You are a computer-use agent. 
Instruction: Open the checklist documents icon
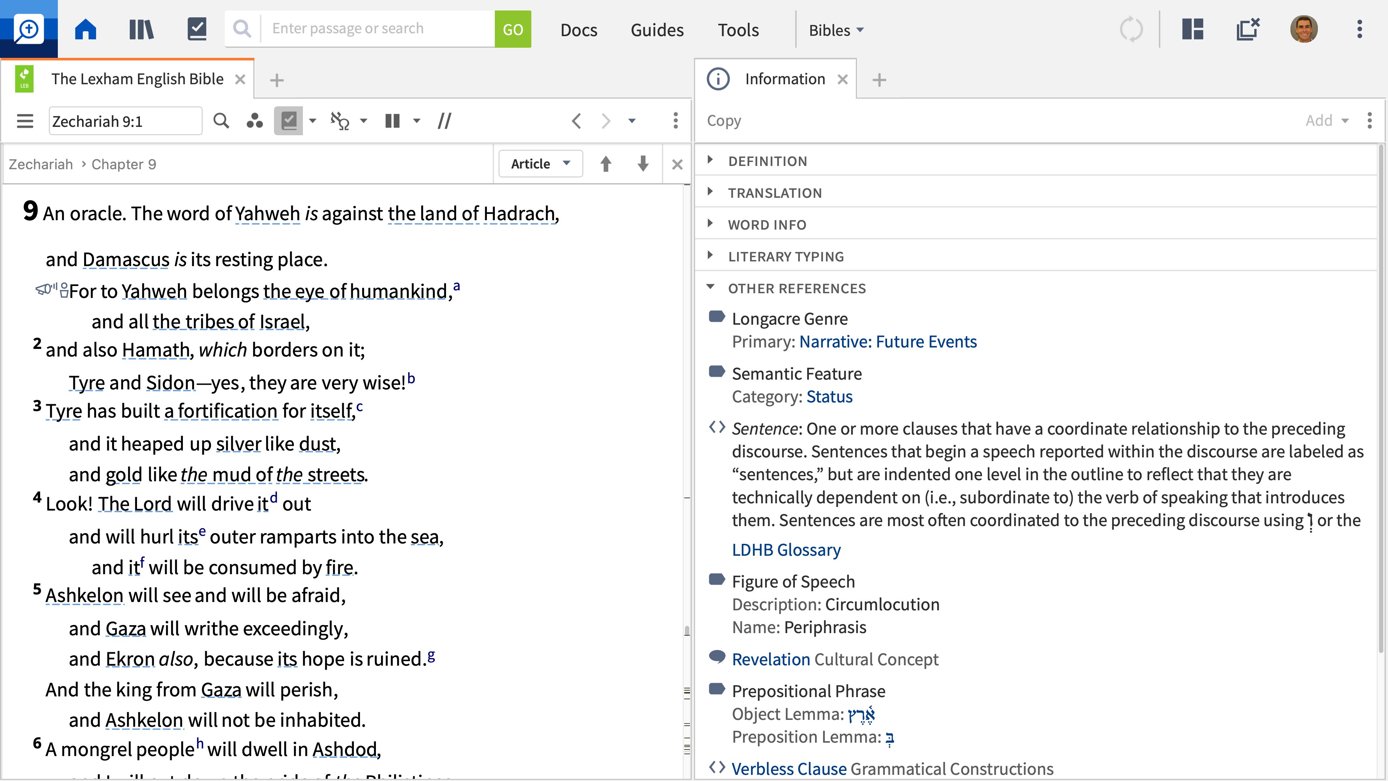click(x=197, y=29)
